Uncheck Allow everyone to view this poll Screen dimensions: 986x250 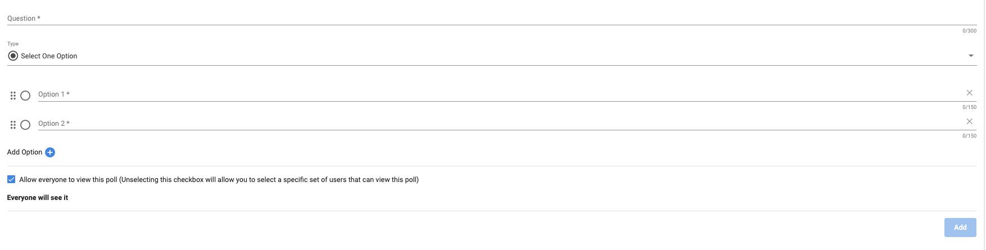pyautogui.click(x=11, y=180)
